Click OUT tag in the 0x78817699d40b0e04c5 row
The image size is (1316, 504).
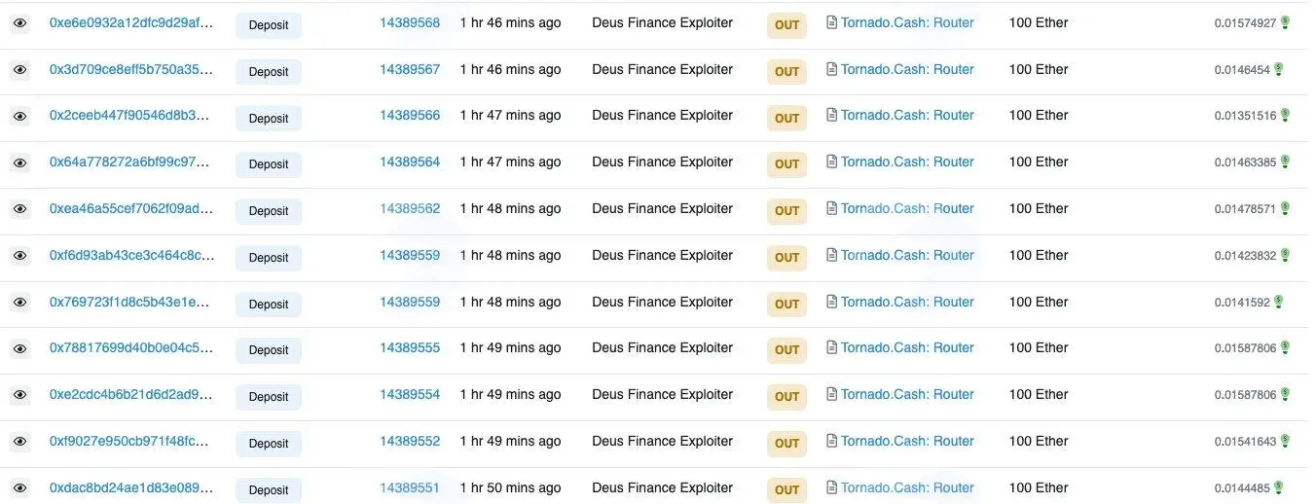tap(786, 349)
